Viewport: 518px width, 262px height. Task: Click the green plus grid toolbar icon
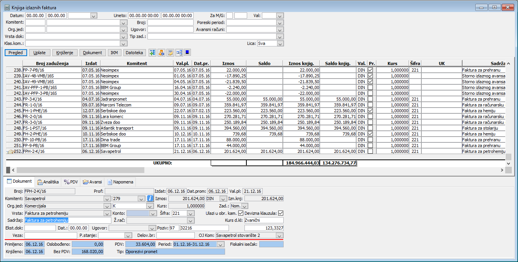click(x=152, y=53)
